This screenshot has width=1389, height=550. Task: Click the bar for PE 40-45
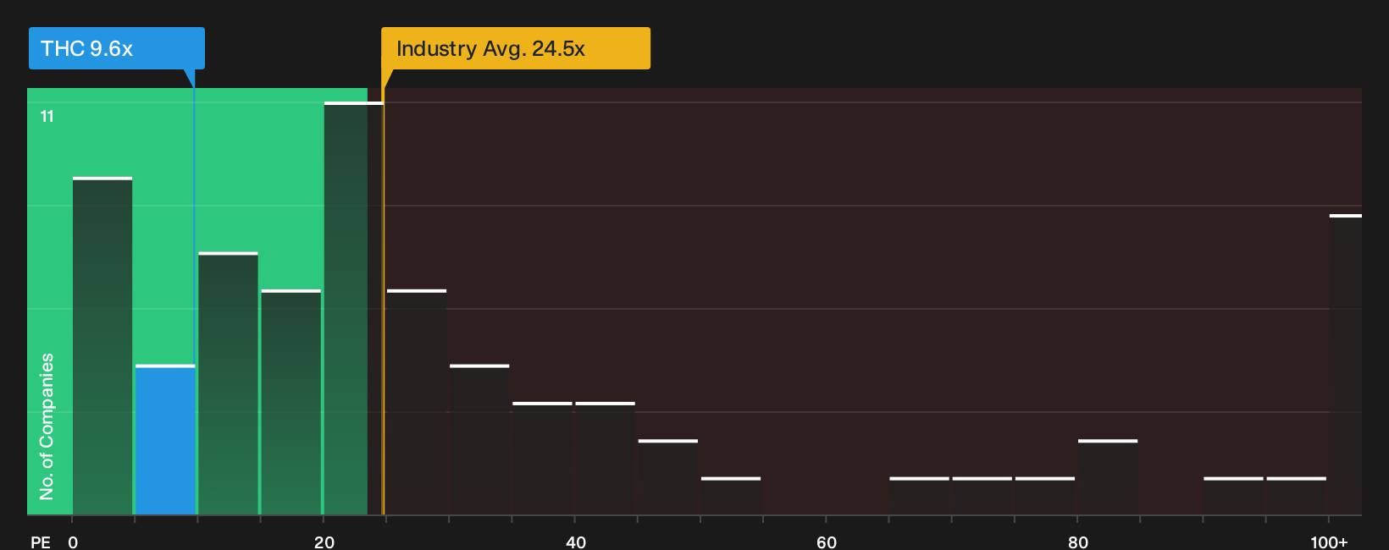point(606,459)
